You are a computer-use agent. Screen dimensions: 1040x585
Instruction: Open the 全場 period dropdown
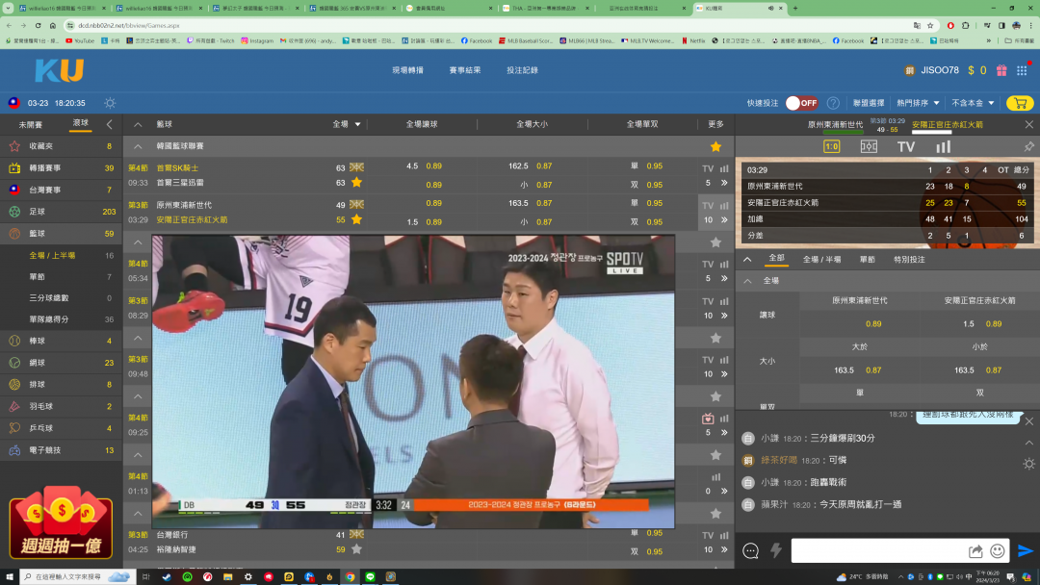click(x=347, y=124)
